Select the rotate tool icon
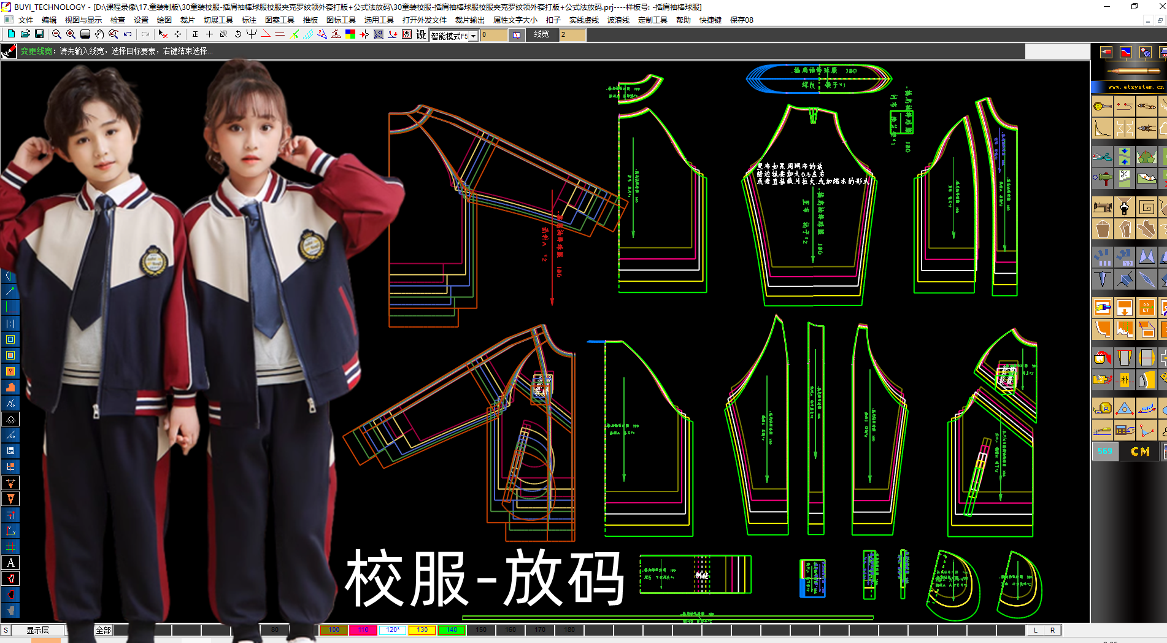The height and width of the screenshot is (643, 1167). click(237, 34)
